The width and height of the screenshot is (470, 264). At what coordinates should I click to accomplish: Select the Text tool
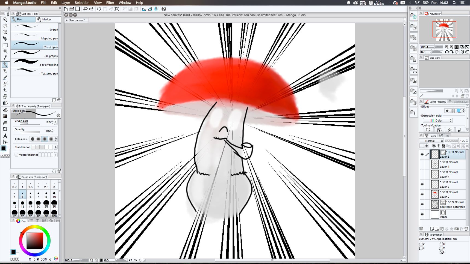[x=5, y=136]
